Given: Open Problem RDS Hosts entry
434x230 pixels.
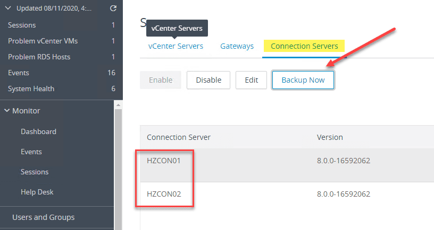Looking at the screenshot, I should pos(61,57).
